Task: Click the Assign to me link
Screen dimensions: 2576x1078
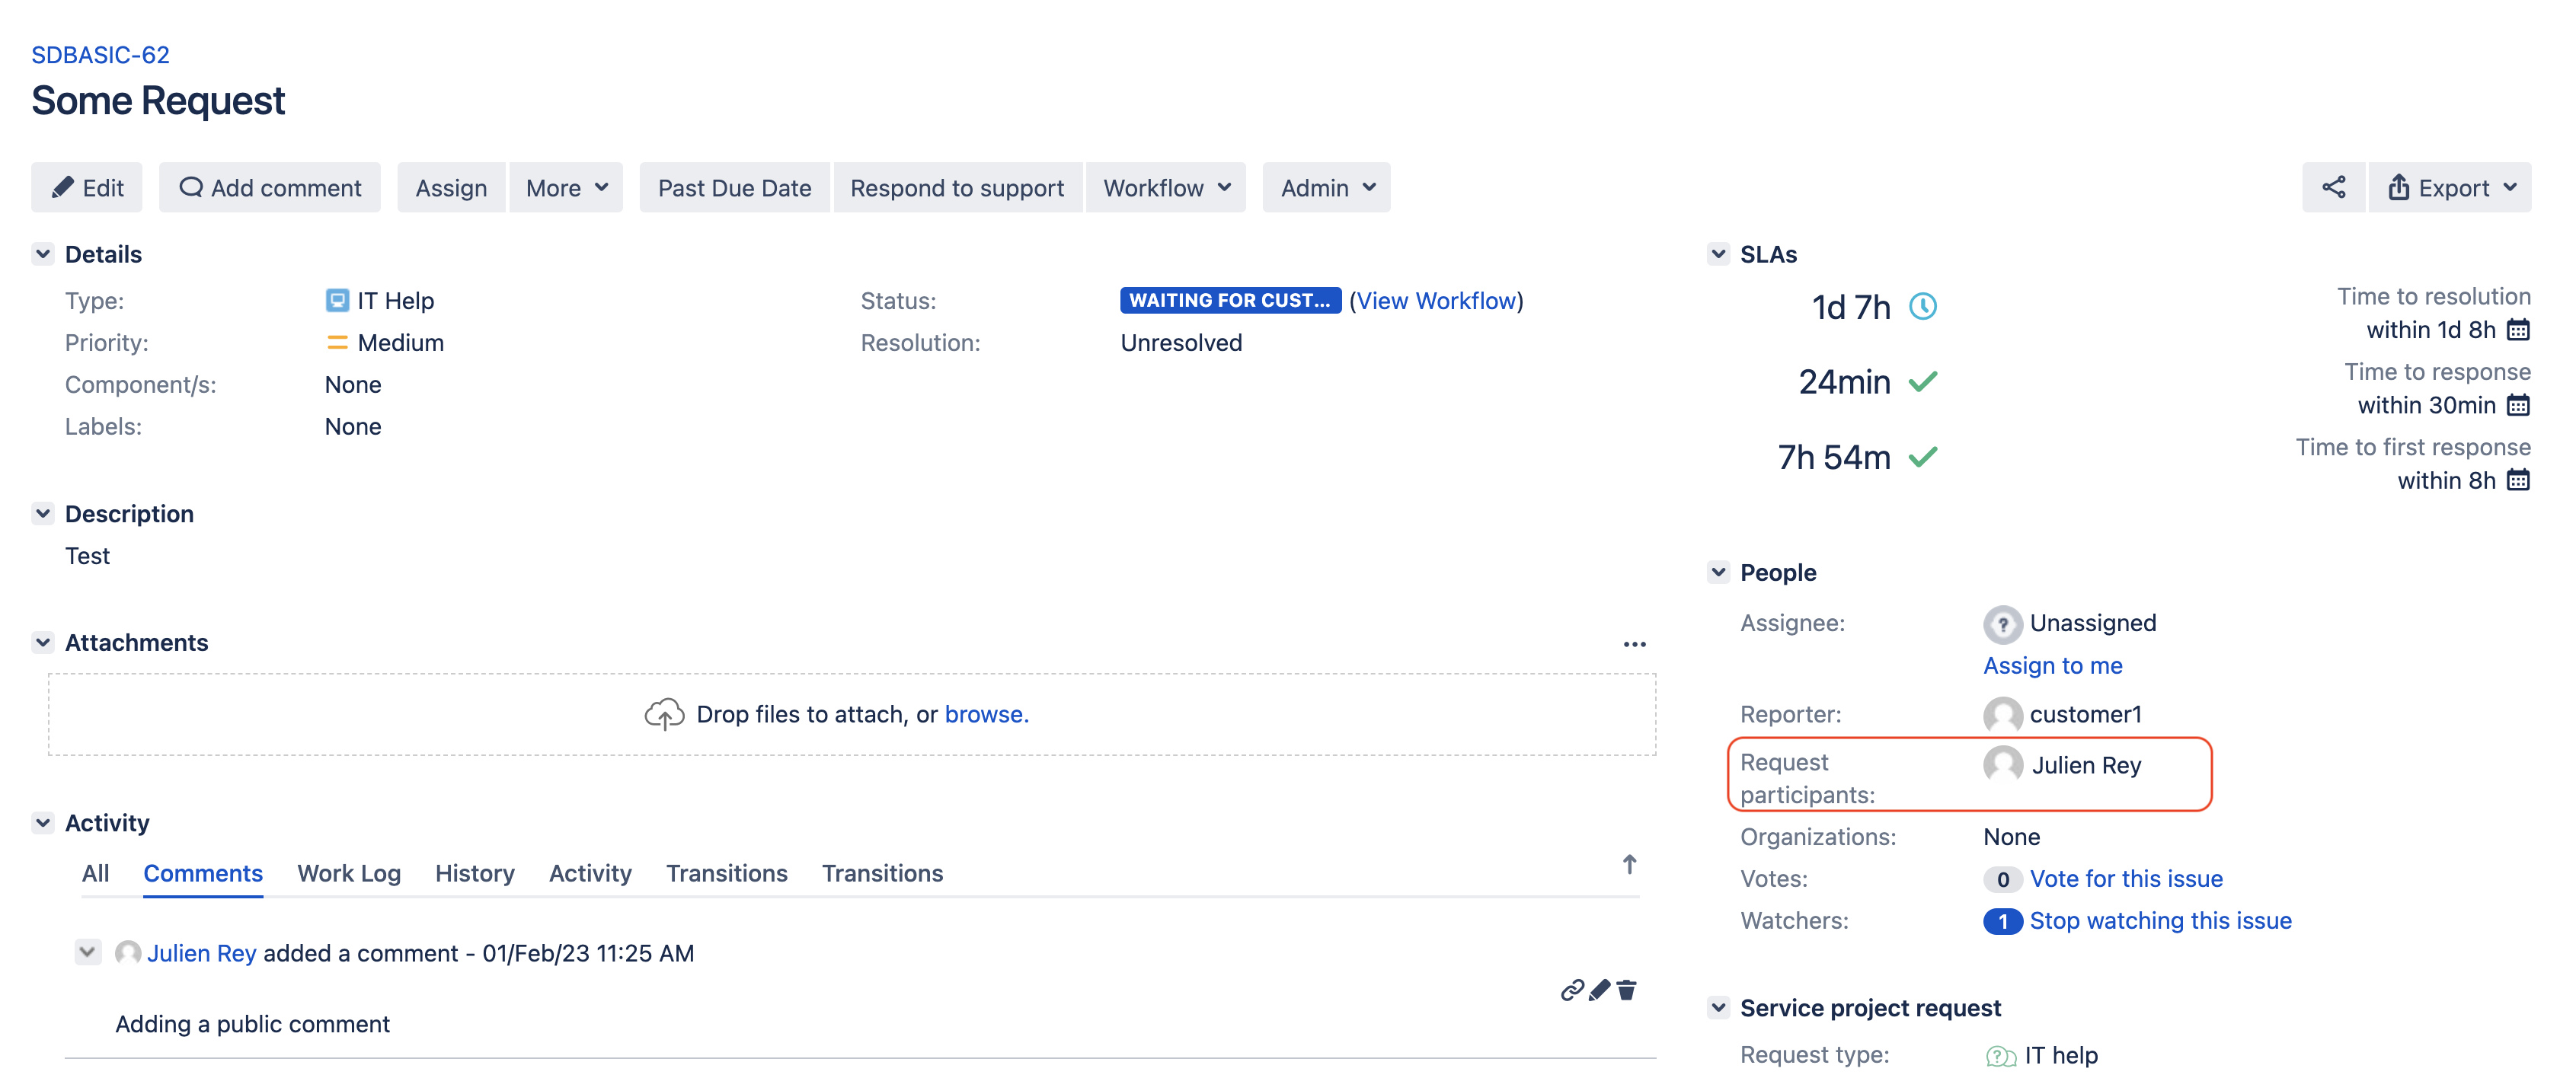Action: click(2052, 665)
